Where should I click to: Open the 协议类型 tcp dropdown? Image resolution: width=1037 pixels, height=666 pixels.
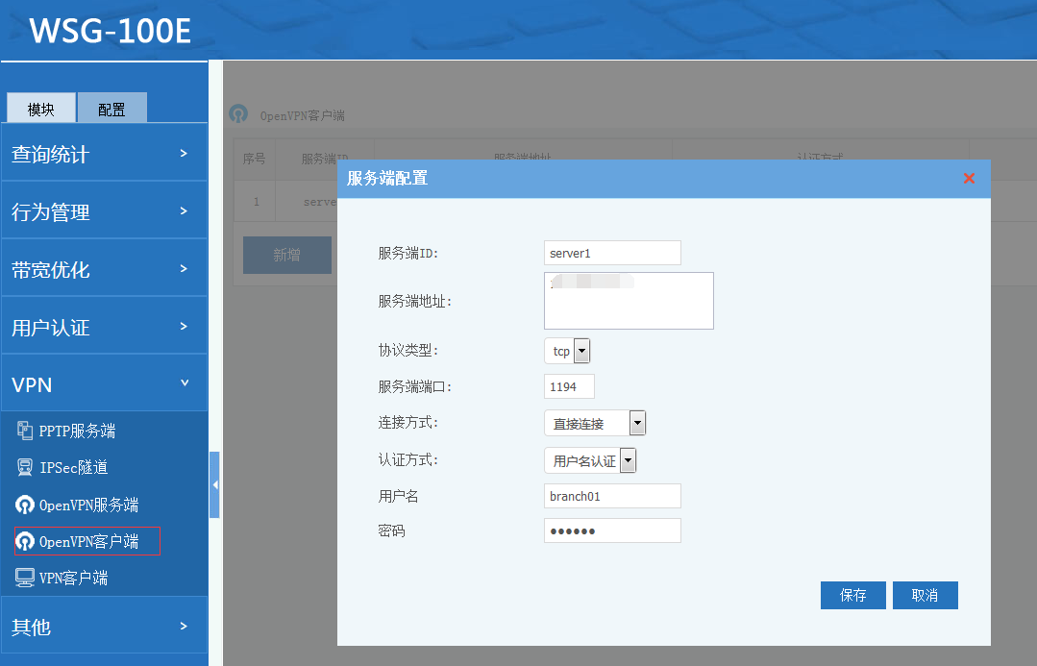point(581,352)
